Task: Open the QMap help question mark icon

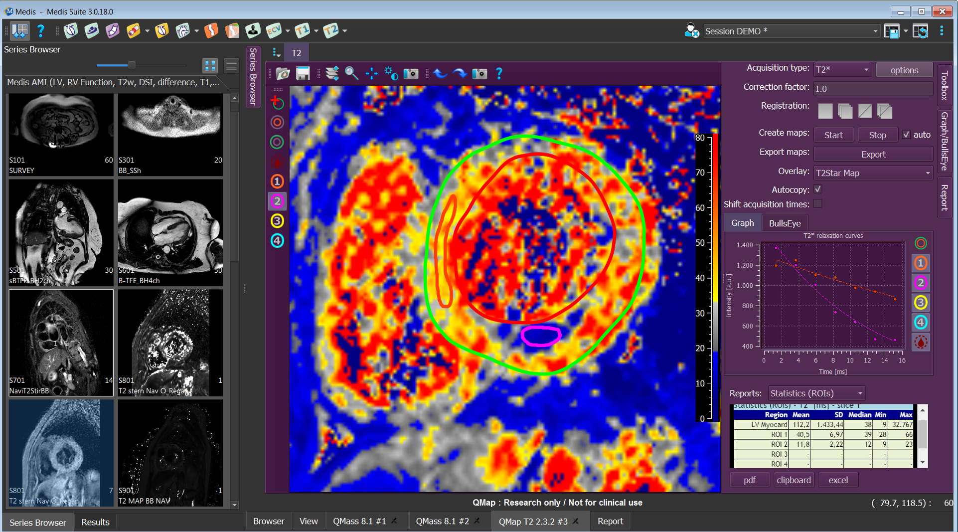Action: (x=498, y=74)
